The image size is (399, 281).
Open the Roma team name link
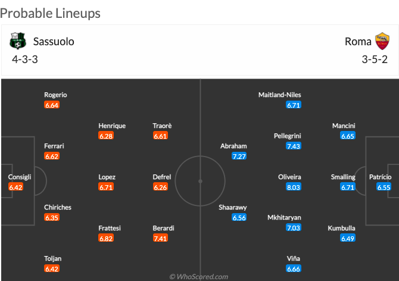click(358, 42)
